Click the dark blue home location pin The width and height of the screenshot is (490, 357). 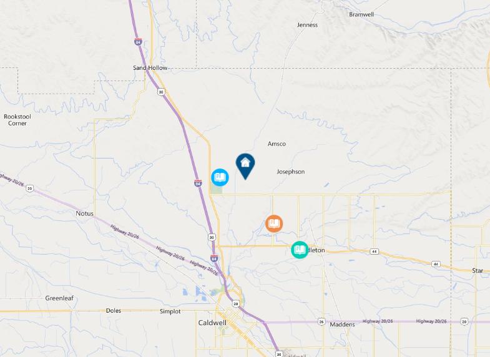(245, 166)
